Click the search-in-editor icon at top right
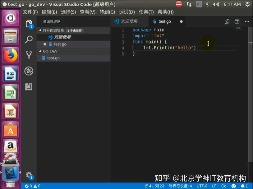This screenshot has height=189, width=253. click(x=227, y=21)
